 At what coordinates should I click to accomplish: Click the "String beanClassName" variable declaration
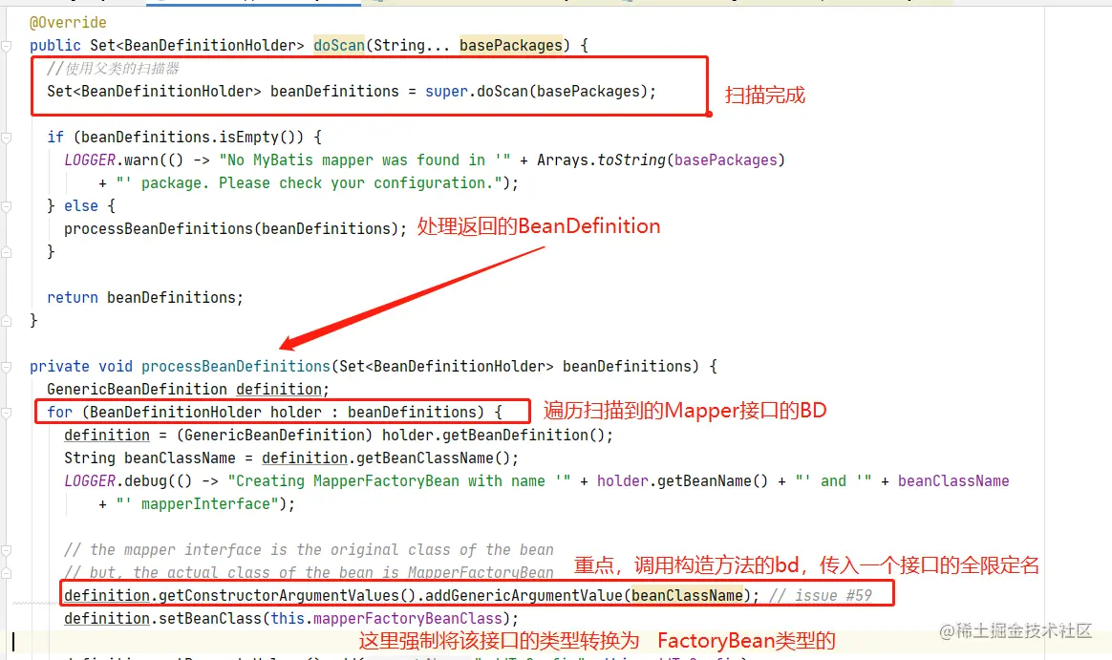pyautogui.click(x=150, y=458)
